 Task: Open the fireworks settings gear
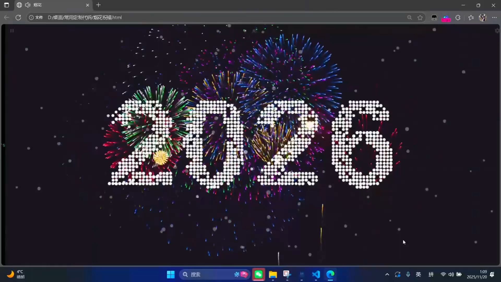point(497,31)
